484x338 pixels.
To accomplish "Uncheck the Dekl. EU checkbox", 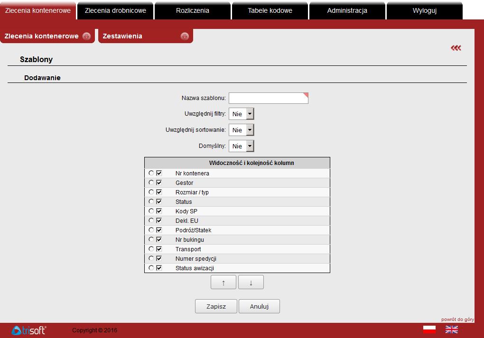I will (x=159, y=220).
